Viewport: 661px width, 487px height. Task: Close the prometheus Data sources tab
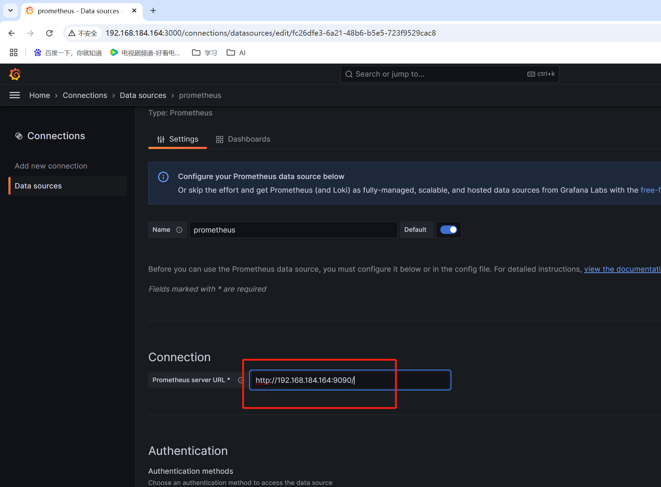pyautogui.click(x=134, y=11)
